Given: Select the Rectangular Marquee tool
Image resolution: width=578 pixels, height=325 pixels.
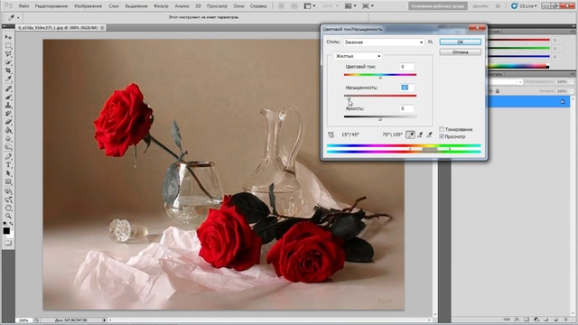Looking at the screenshot, I should (x=8, y=46).
